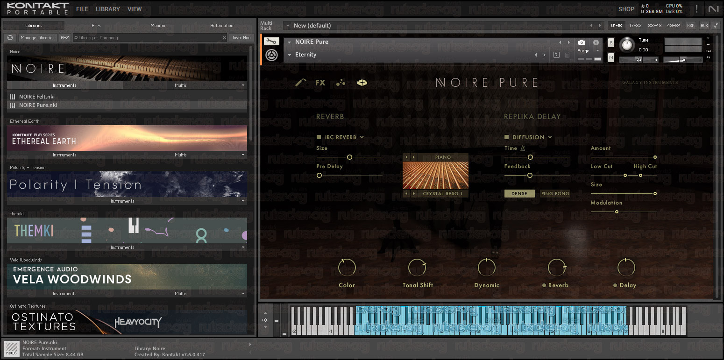724x360 pixels.
Task: Show rack page 17-32
Action: coord(635,26)
